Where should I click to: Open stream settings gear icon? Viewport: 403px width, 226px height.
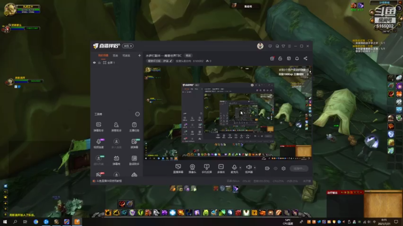pyautogui.click(x=284, y=168)
